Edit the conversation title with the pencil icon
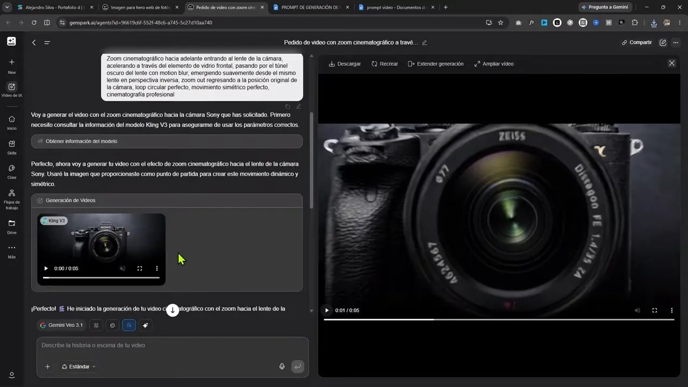 point(425,42)
